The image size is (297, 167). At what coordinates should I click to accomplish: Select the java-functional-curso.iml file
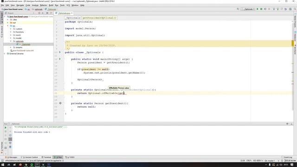pos(23,51)
